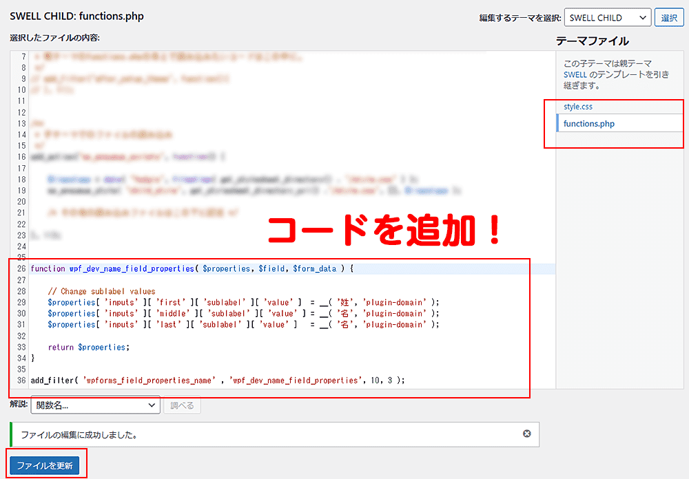689x479 pixels.
Task: Open functions.php in theme files list
Action: point(589,124)
